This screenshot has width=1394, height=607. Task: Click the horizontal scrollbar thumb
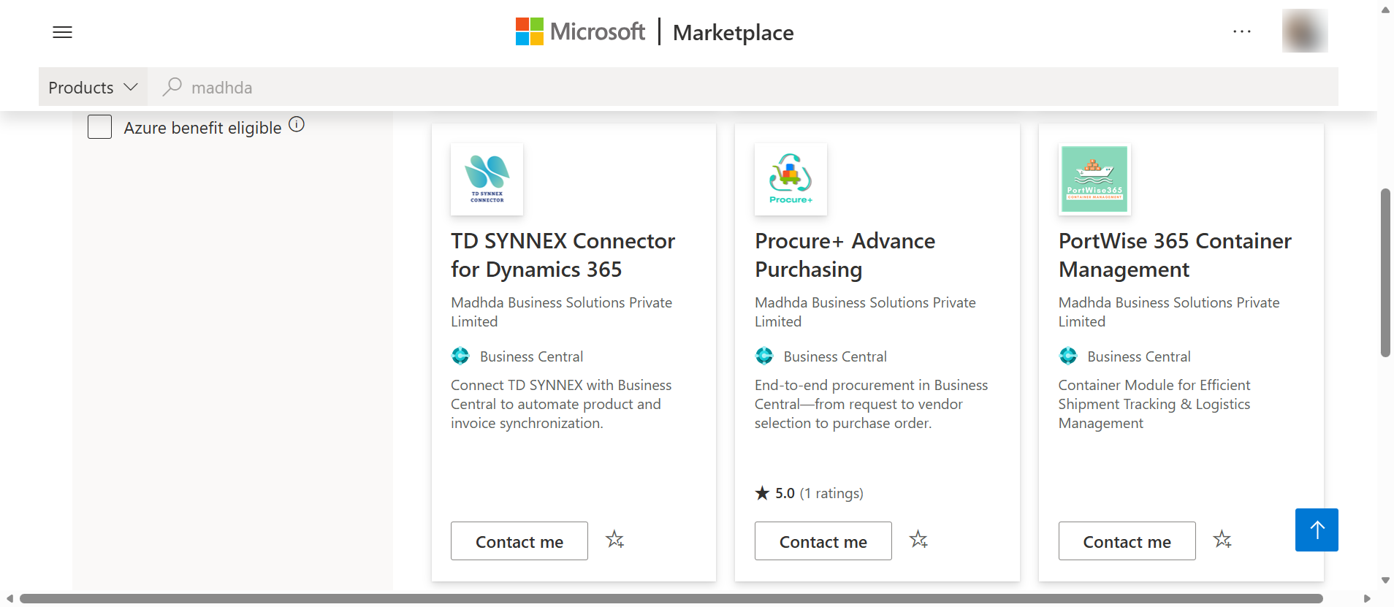[x=671, y=598]
